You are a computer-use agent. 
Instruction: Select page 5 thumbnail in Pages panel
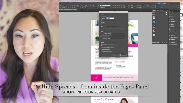[154, 35]
